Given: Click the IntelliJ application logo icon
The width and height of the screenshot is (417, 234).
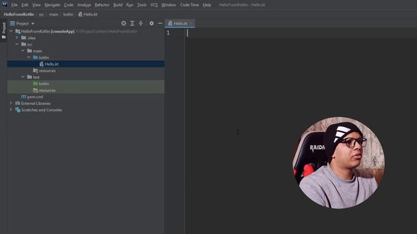Looking at the screenshot, I should 5,5.
